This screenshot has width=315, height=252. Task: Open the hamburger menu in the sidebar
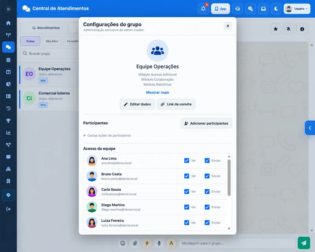pyautogui.click(x=8, y=9)
